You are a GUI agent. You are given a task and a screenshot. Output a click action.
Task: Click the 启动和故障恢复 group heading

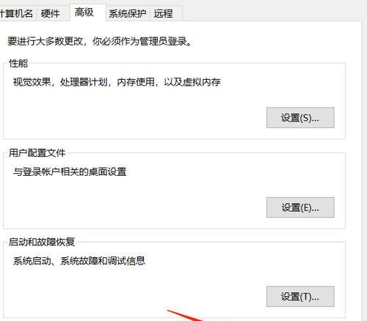click(42, 242)
